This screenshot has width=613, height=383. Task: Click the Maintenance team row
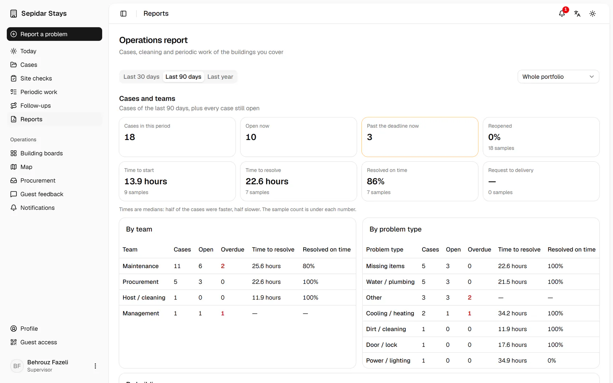point(238,266)
